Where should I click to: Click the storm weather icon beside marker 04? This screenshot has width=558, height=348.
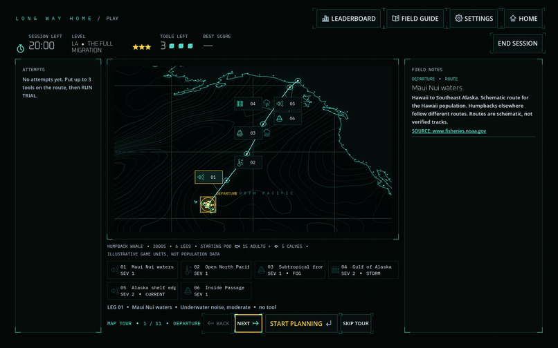pyautogui.click(x=267, y=104)
